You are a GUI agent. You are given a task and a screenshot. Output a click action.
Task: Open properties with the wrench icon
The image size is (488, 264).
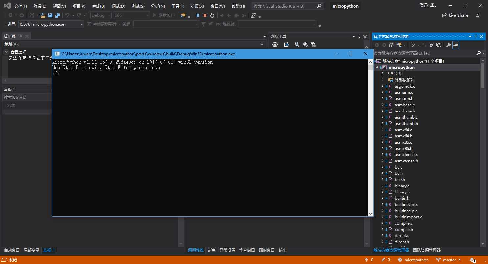448,45
